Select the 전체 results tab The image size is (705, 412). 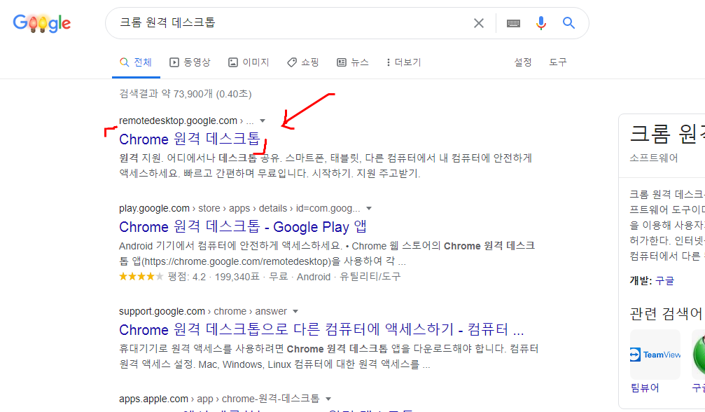point(136,62)
